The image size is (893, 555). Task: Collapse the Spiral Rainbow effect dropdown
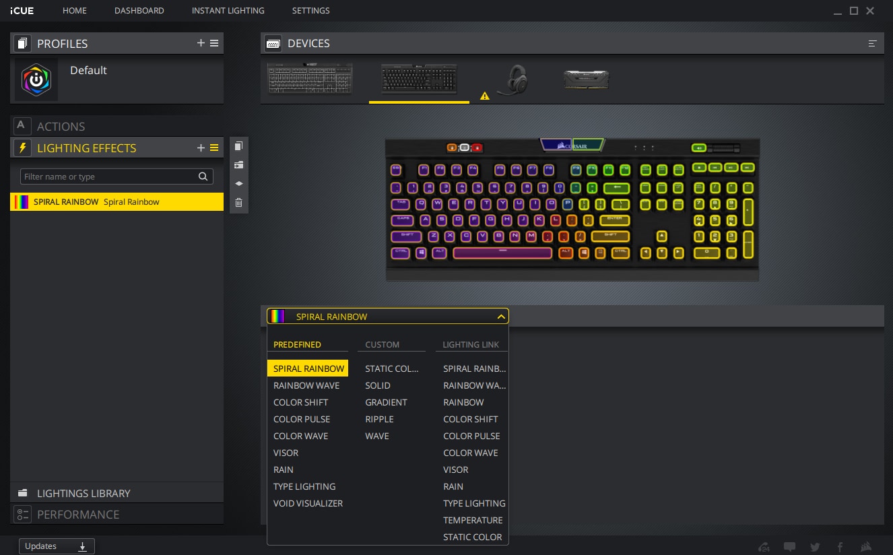500,317
